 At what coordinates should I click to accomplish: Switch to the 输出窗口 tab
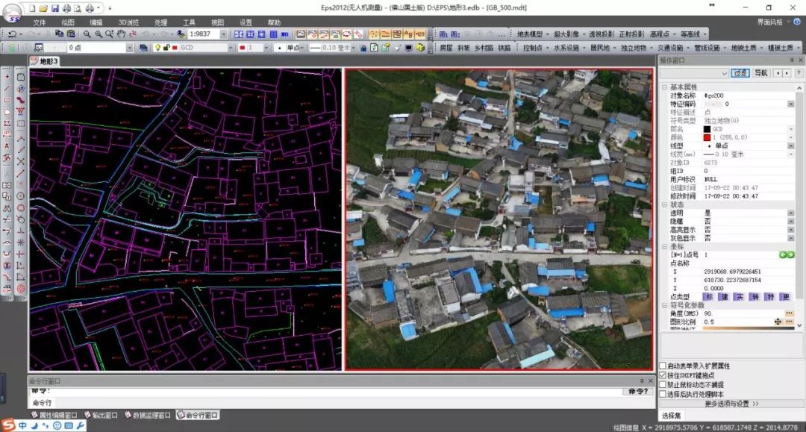(x=104, y=416)
